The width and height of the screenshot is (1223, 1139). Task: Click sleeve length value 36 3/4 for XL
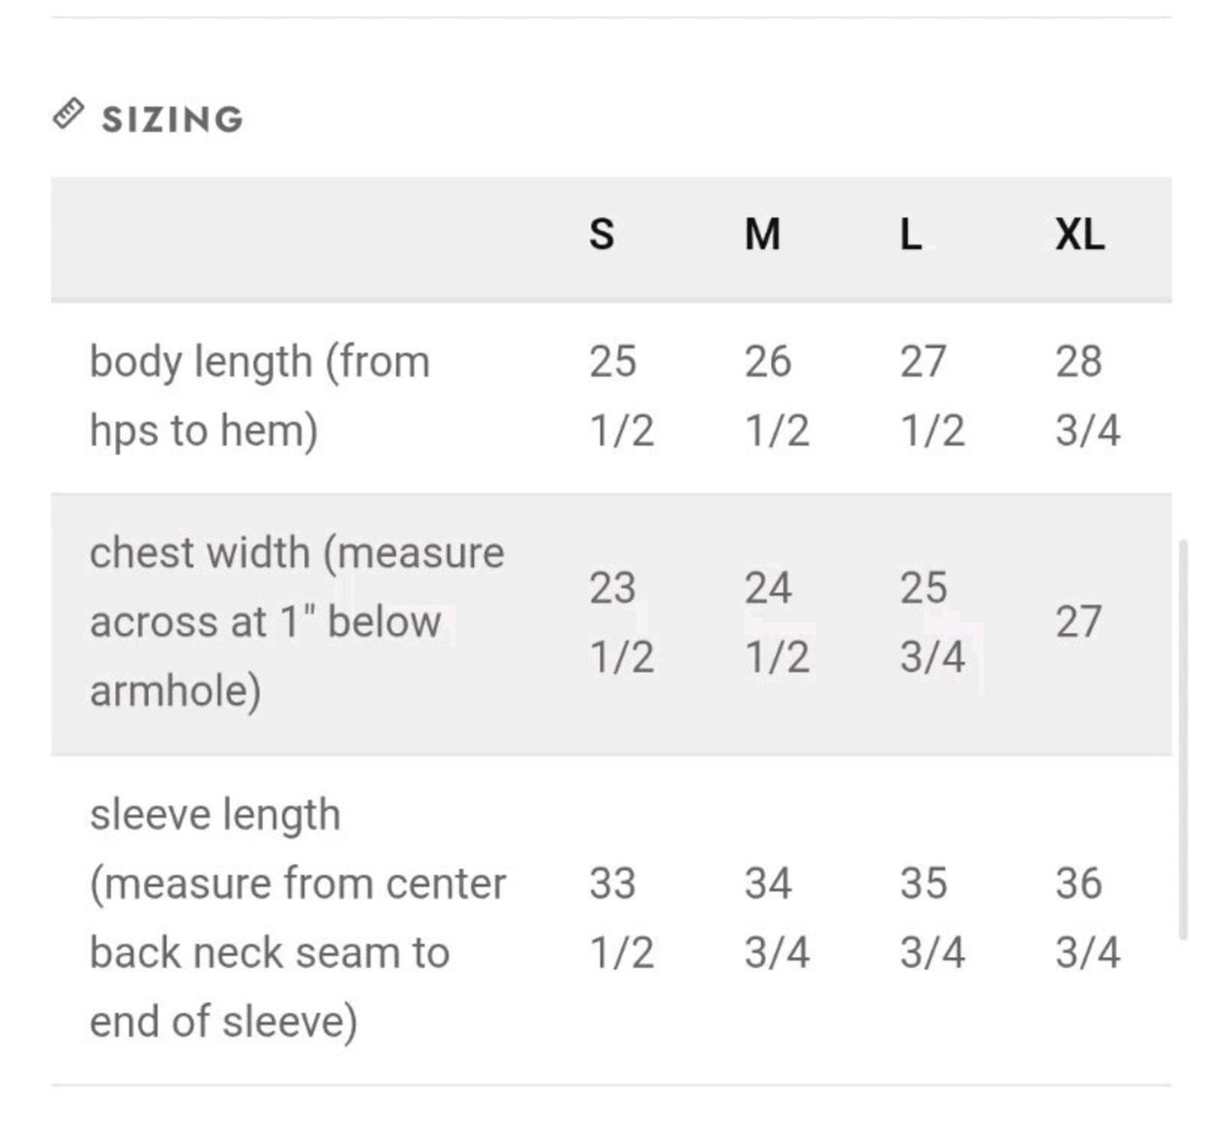1088,918
